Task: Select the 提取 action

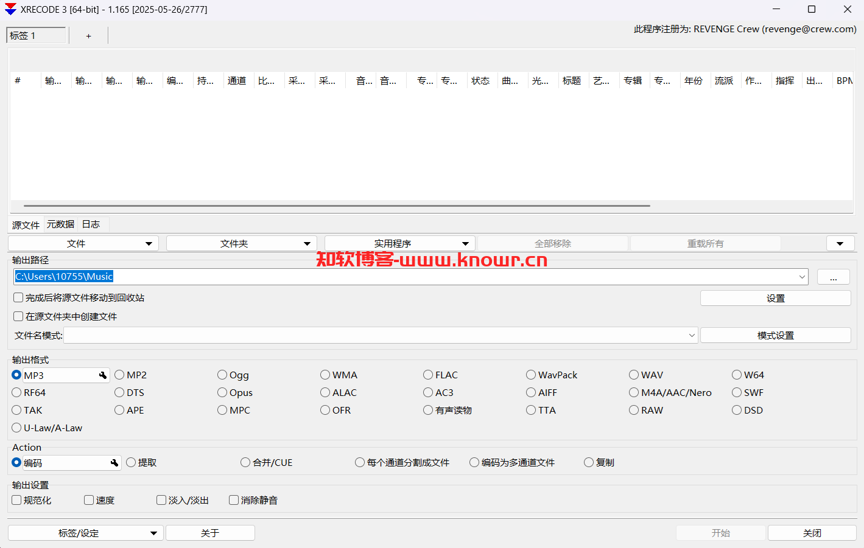Action: [141, 463]
